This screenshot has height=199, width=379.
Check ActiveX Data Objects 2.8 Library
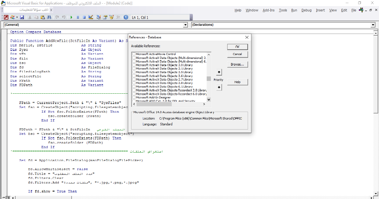pyautogui.click(x=134, y=83)
